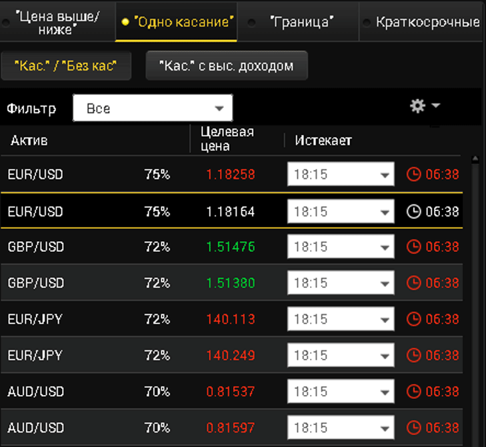486x447 pixels.
Task: Click the clock icon for GBP/USD 1.51476
Action: pyautogui.click(x=414, y=246)
